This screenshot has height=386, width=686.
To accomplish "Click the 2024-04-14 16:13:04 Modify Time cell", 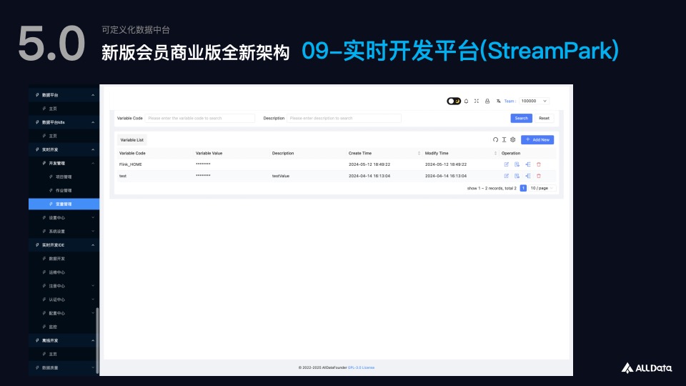I will tap(446, 176).
